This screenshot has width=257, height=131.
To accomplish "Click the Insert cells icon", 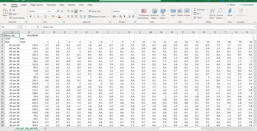I will (173, 11).
